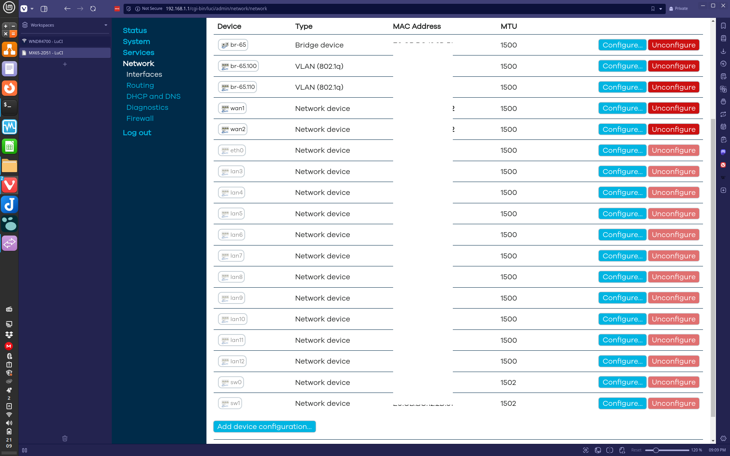Open Linux Mint menu icon
Screen dimensions: 730x456
9,7
